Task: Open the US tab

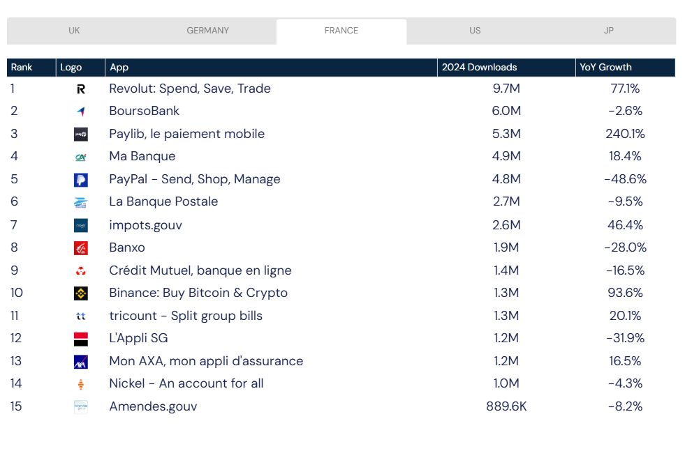Action: [x=475, y=31]
